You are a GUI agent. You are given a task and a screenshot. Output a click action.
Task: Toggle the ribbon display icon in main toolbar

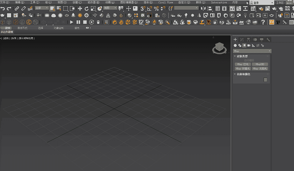coord(232,9)
